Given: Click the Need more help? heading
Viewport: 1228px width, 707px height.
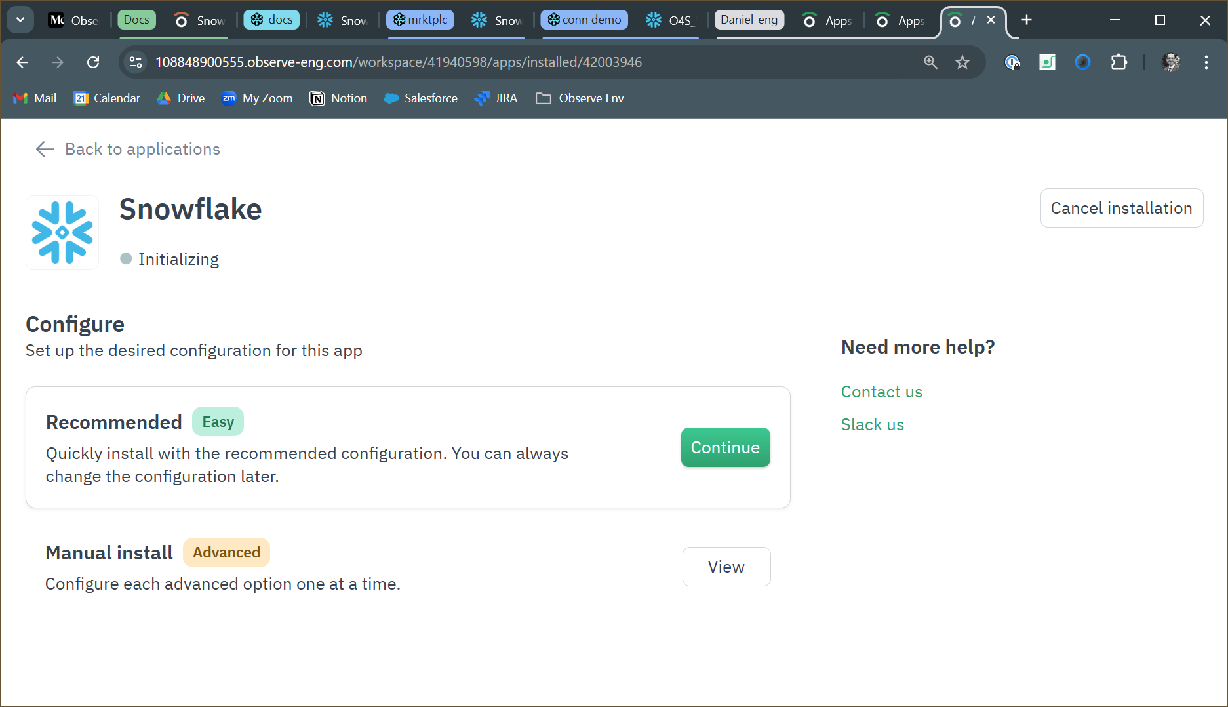Looking at the screenshot, I should [x=918, y=347].
